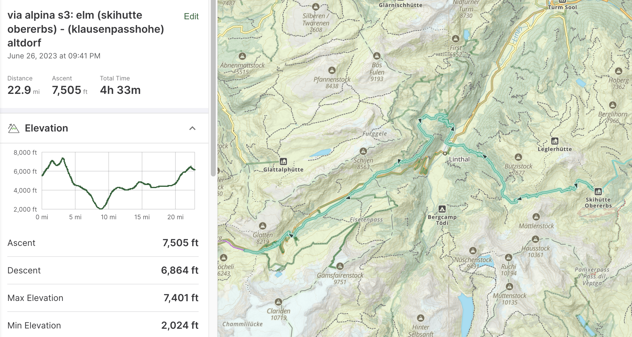Click the elevation profile peak near start
Screen dimensions: 632x337
tap(63, 158)
